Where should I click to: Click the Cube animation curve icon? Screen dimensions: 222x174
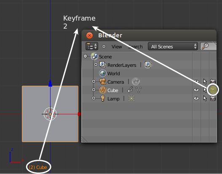(130, 90)
